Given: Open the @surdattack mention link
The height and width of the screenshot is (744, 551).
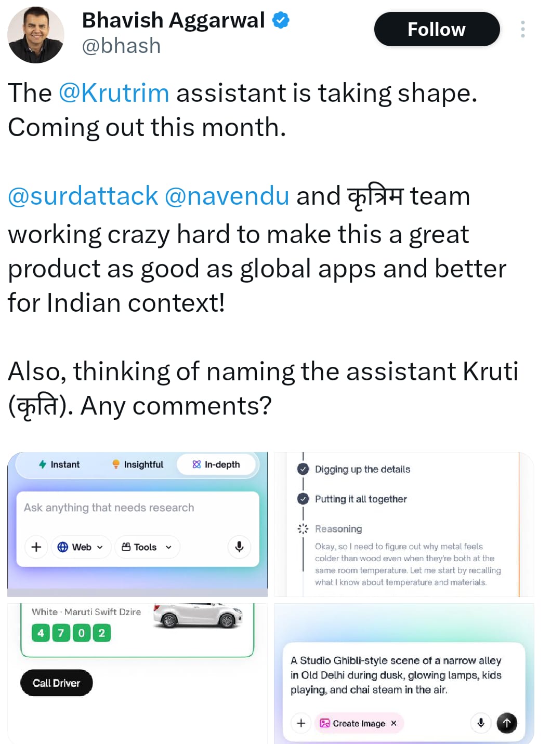Looking at the screenshot, I should click(83, 196).
